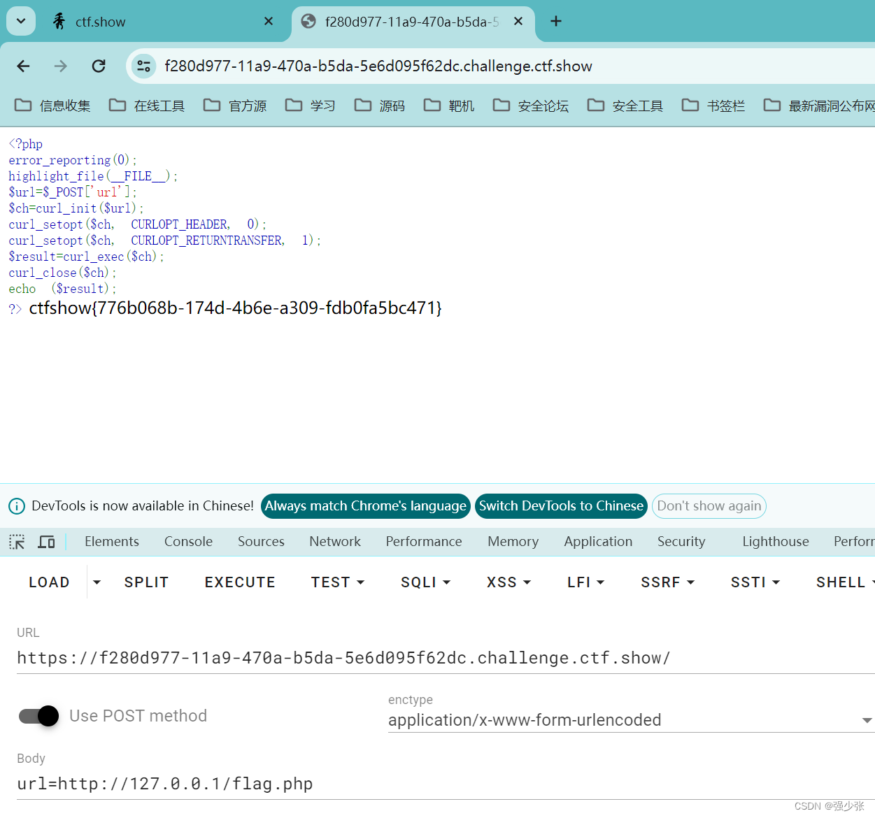Open the LFI dropdown menu
The height and width of the screenshot is (818, 875).
pyautogui.click(x=585, y=582)
